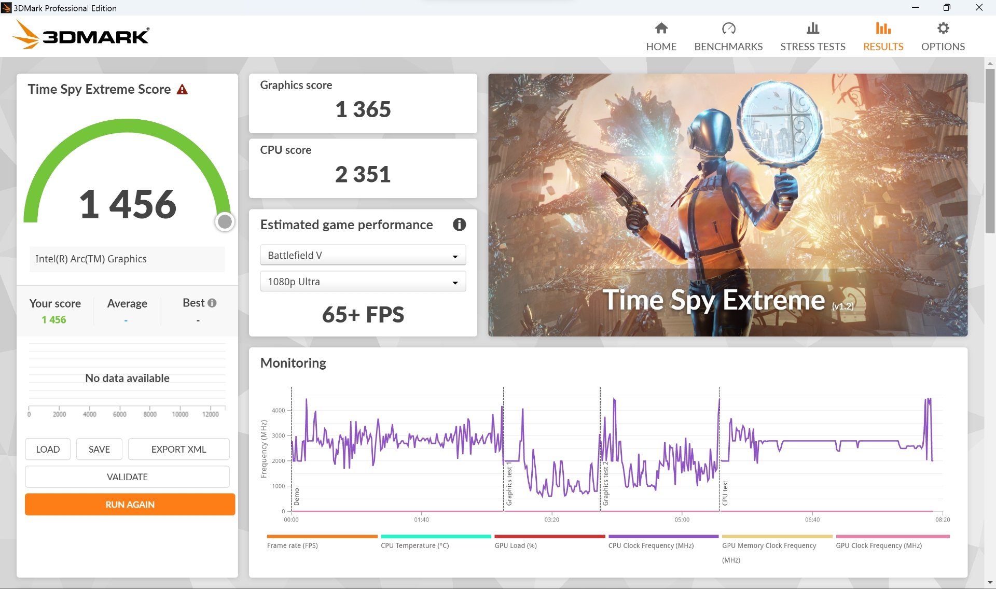Click the 3DMark app icon in title bar

click(6, 8)
